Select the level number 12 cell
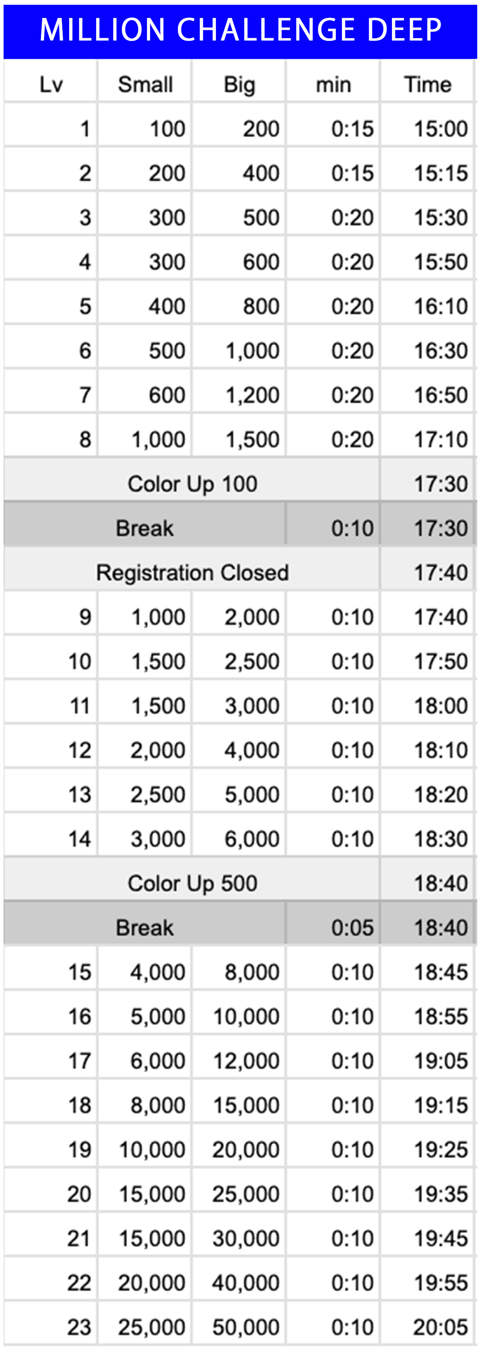 click(80, 751)
